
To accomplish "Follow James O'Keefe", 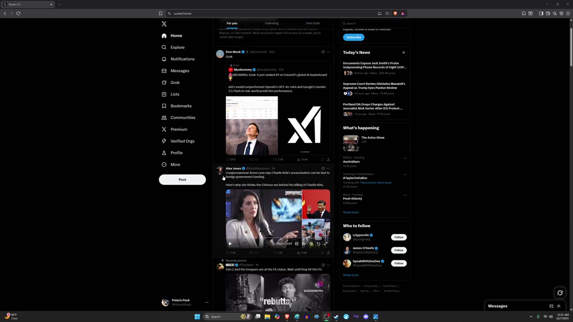I will 399,250.
